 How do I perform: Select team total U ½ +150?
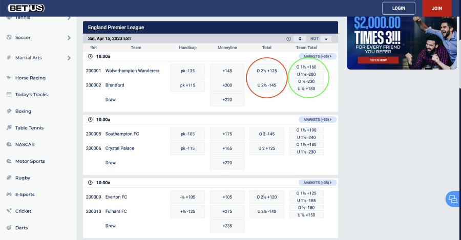point(306,215)
